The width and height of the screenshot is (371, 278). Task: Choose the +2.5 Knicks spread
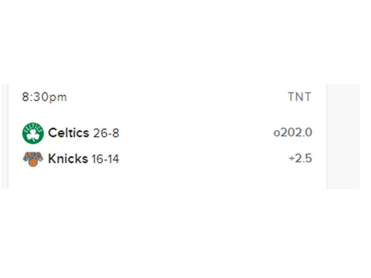coord(300,158)
